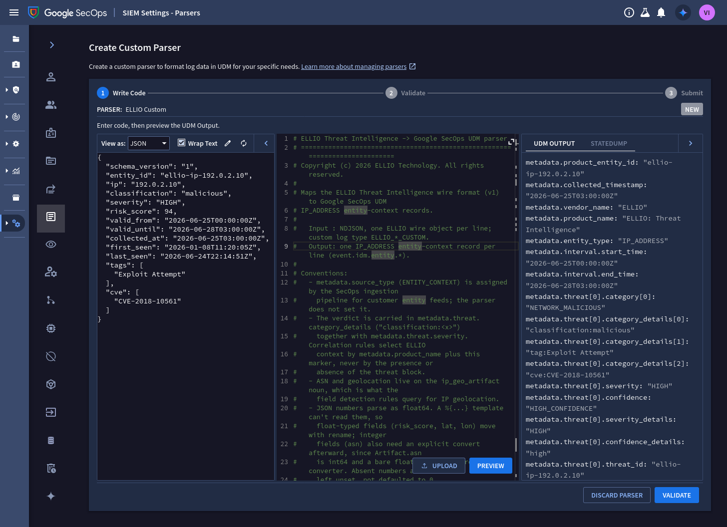Viewport: 727px width, 527px height.
Task: Click the PARSER: ELLIO Custom label
Action: (131, 109)
